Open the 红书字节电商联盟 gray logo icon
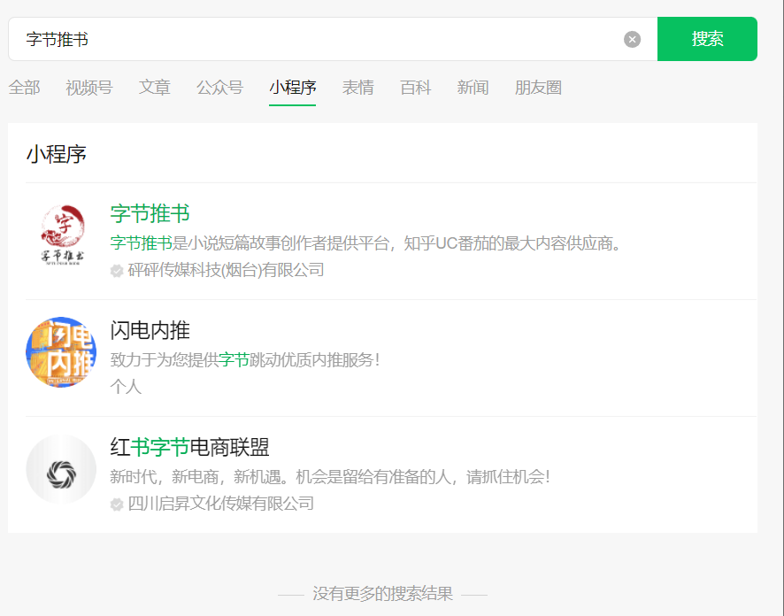This screenshot has width=784, height=616. [x=61, y=469]
